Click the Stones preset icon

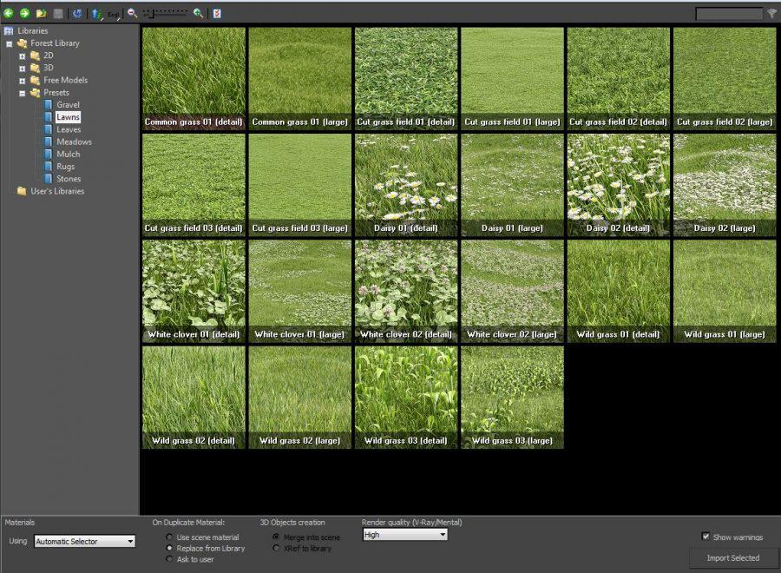[48, 178]
